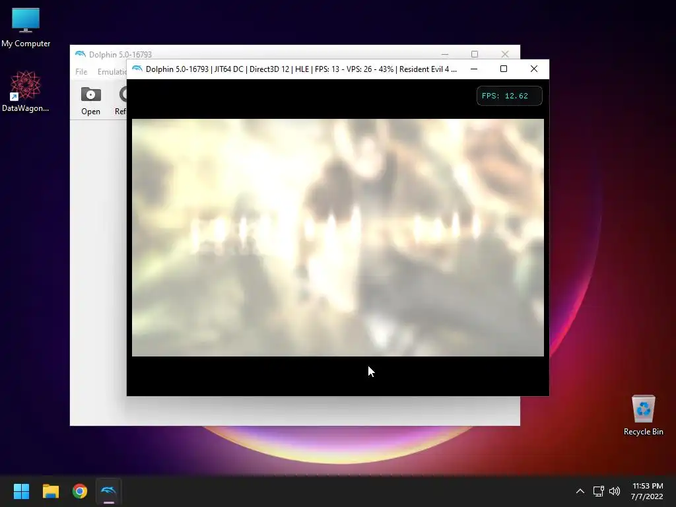This screenshot has width=676, height=507.
Task: Minimize the Resident Evil 4 game window
Action: tap(474, 69)
